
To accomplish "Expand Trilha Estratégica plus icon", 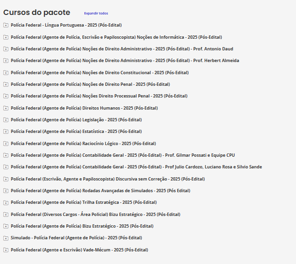I will point(6,202).
